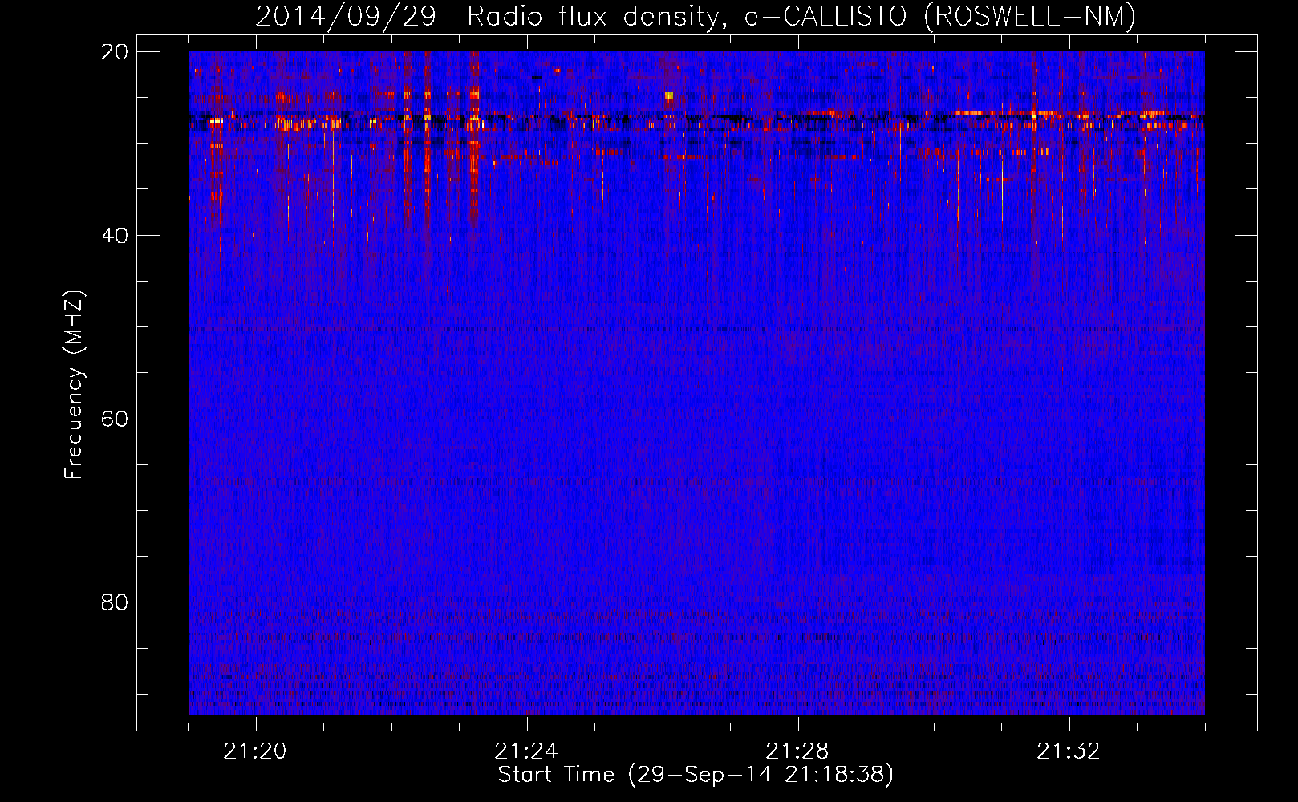
Task: Click the time tick label '21:20'
Action: tap(255, 751)
